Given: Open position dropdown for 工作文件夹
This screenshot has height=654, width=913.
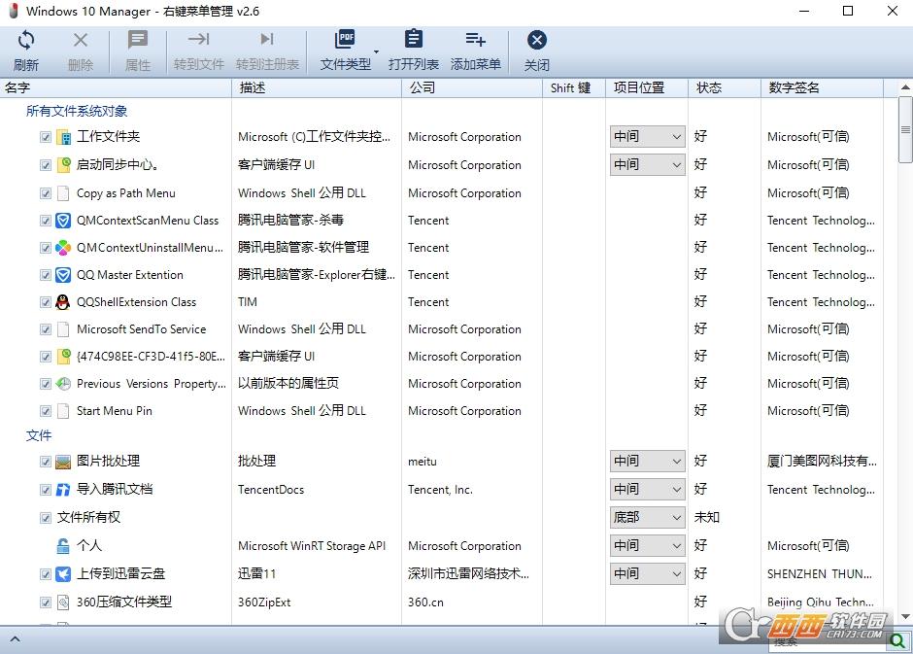Looking at the screenshot, I should click(x=647, y=137).
